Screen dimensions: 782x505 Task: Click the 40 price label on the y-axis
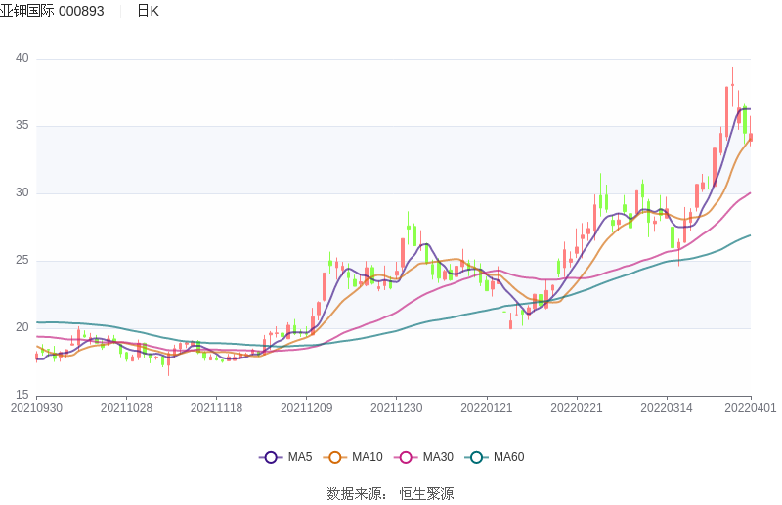pos(22,59)
